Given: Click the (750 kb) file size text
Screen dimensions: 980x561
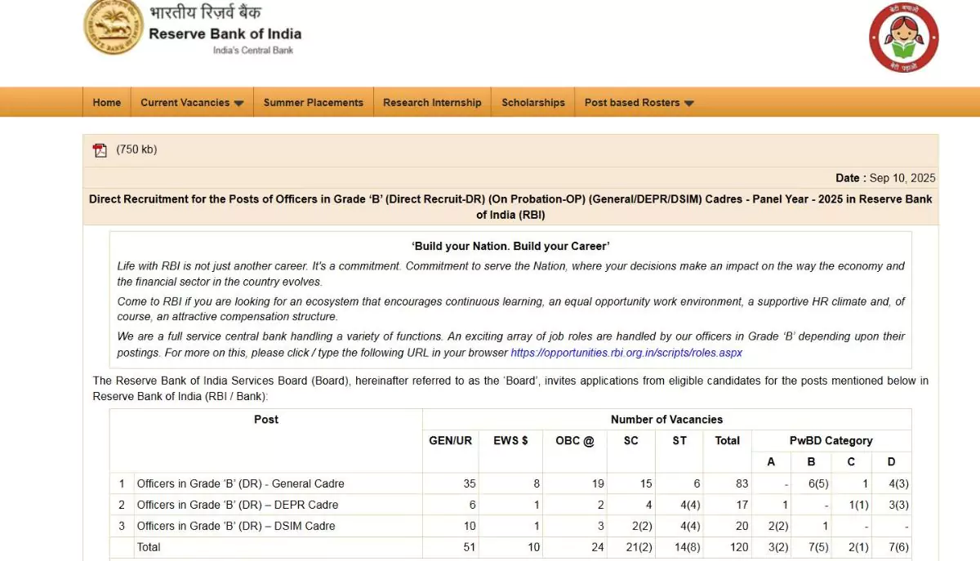Looking at the screenshot, I should [x=136, y=149].
